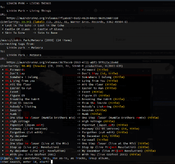Click corrected 'With You (live Ozzfest 2001) (title)'
Image resolution: width=175 pixels, height=164 pixels.
(x=111, y=154)
